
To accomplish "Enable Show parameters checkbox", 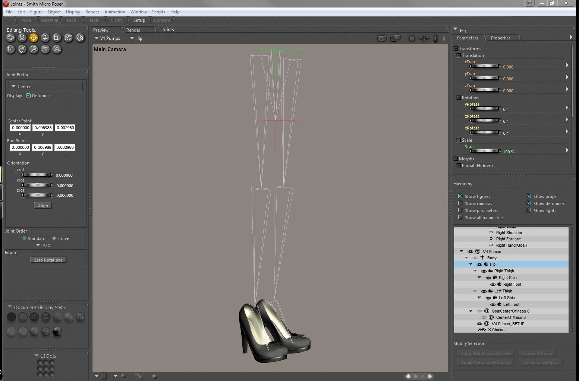I will point(460,210).
